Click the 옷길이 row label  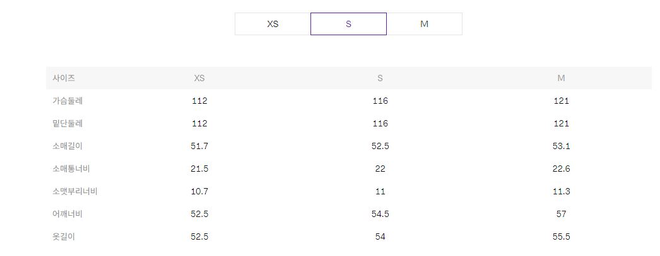64,237
